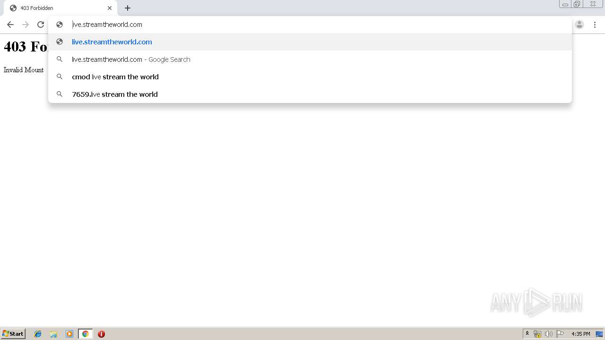Choose 'live.streamtheworld.com - Google Search' suggestion
The image size is (605, 340).
(x=310, y=59)
